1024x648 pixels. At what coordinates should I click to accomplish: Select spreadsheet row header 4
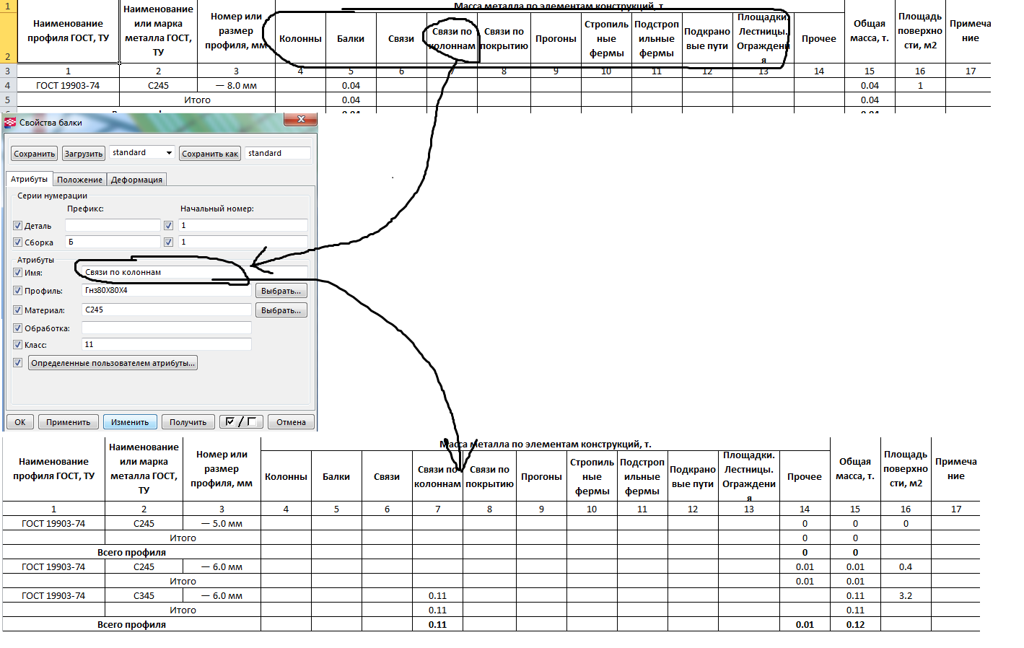click(8, 85)
